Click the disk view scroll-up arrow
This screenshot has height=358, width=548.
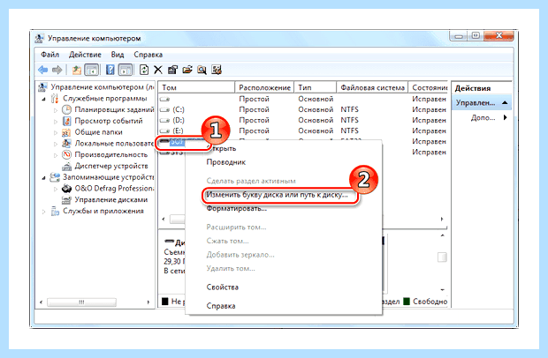[443, 236]
